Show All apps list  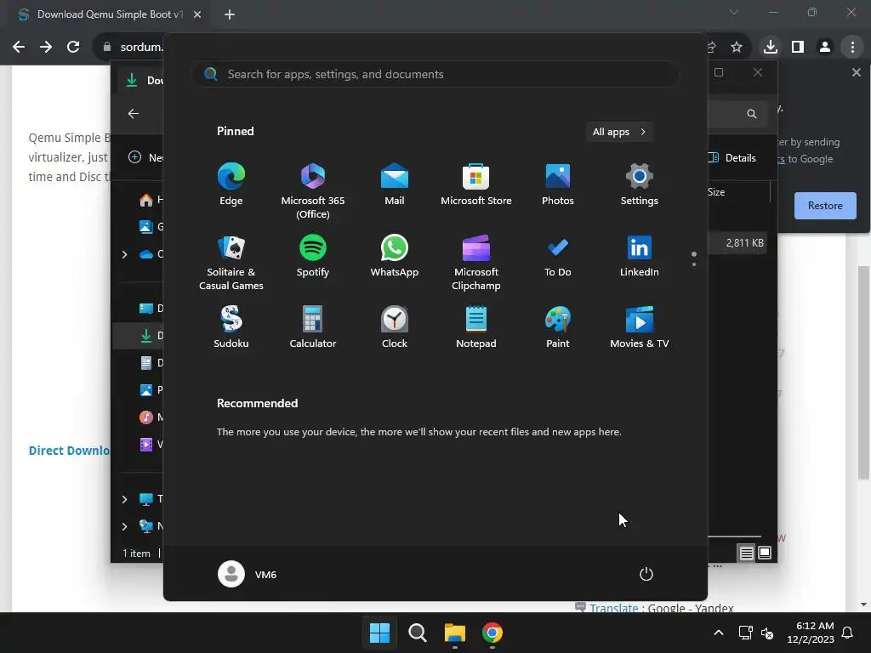[619, 132]
